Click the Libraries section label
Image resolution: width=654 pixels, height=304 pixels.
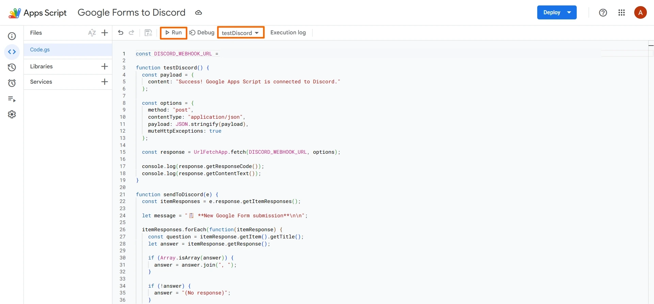(x=41, y=66)
